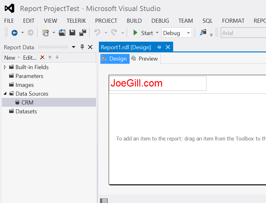Click the Find in Files toolbar icon

(203, 32)
